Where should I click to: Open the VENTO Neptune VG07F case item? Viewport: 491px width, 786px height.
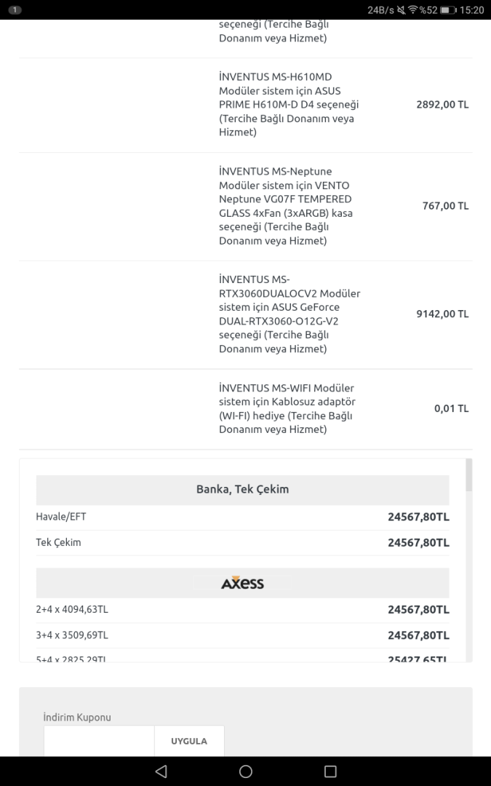pyautogui.click(x=290, y=206)
